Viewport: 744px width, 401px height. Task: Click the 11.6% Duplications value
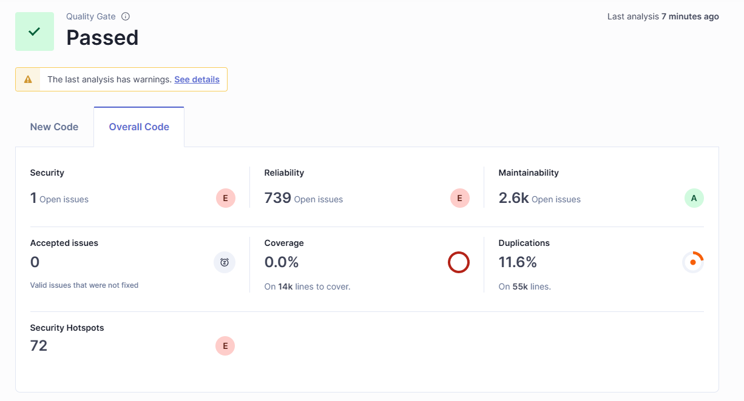point(518,262)
